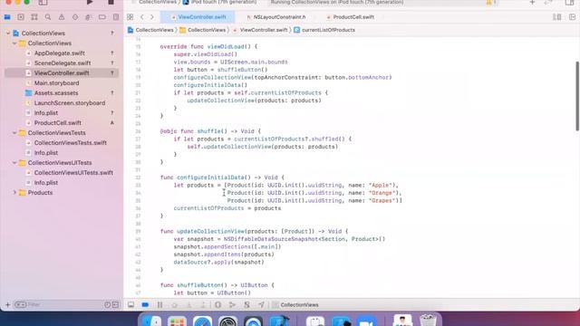The image size is (580, 326).
Task: Open AppDelegate.swift in navigator
Action: point(59,53)
